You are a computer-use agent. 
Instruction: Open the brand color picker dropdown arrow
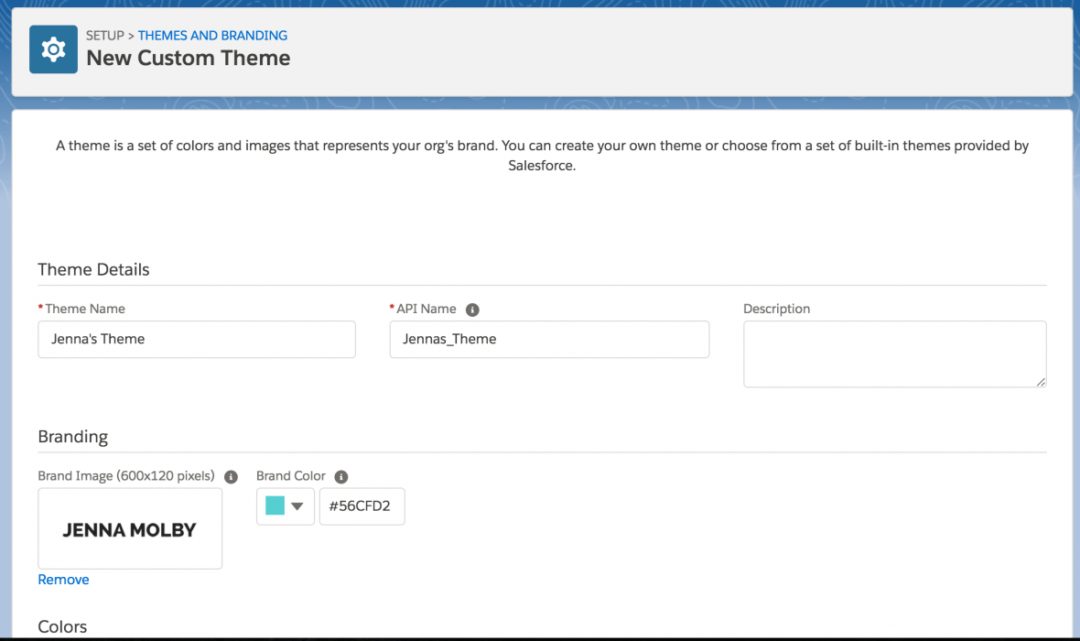[297, 506]
